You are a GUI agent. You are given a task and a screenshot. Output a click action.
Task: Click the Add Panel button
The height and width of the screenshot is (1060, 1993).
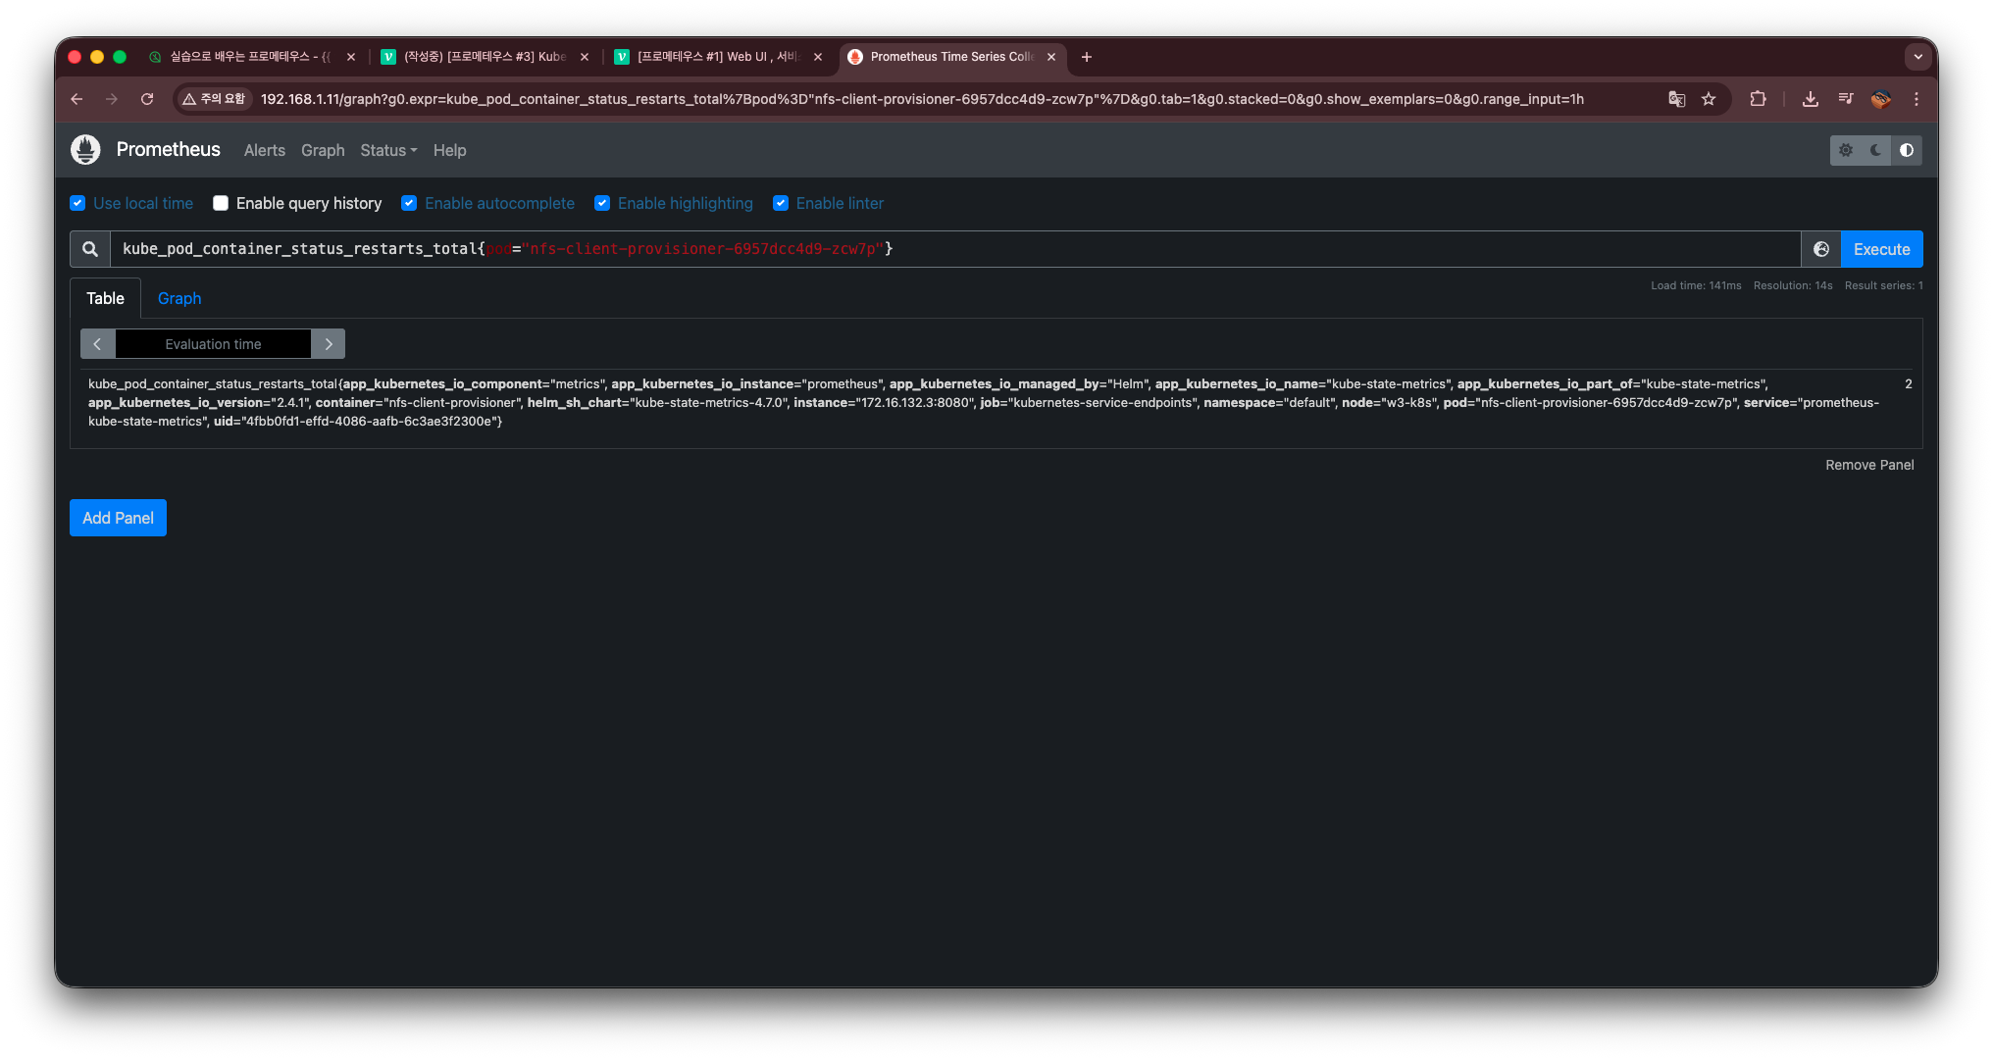[x=118, y=518]
